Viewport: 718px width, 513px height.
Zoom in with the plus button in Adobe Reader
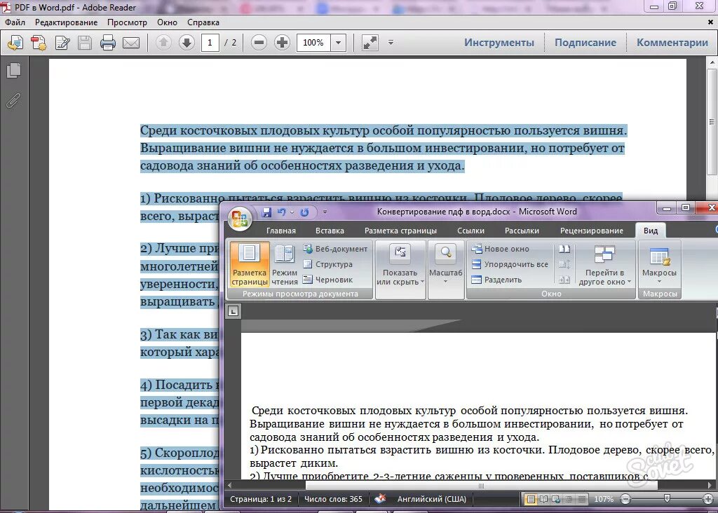[x=282, y=43]
